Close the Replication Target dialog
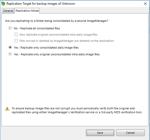The width and height of the screenshot is (150, 140). pyautogui.click(x=145, y=4)
